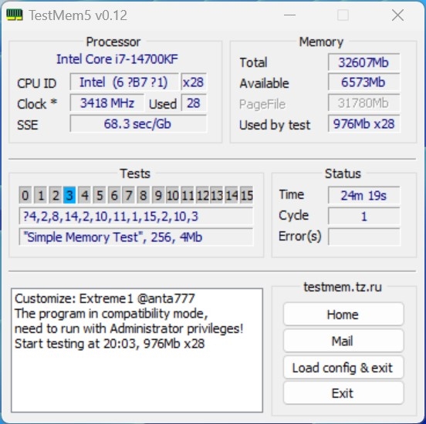The image size is (426, 424).
Task: Select test box number 10
Action: tap(173, 195)
